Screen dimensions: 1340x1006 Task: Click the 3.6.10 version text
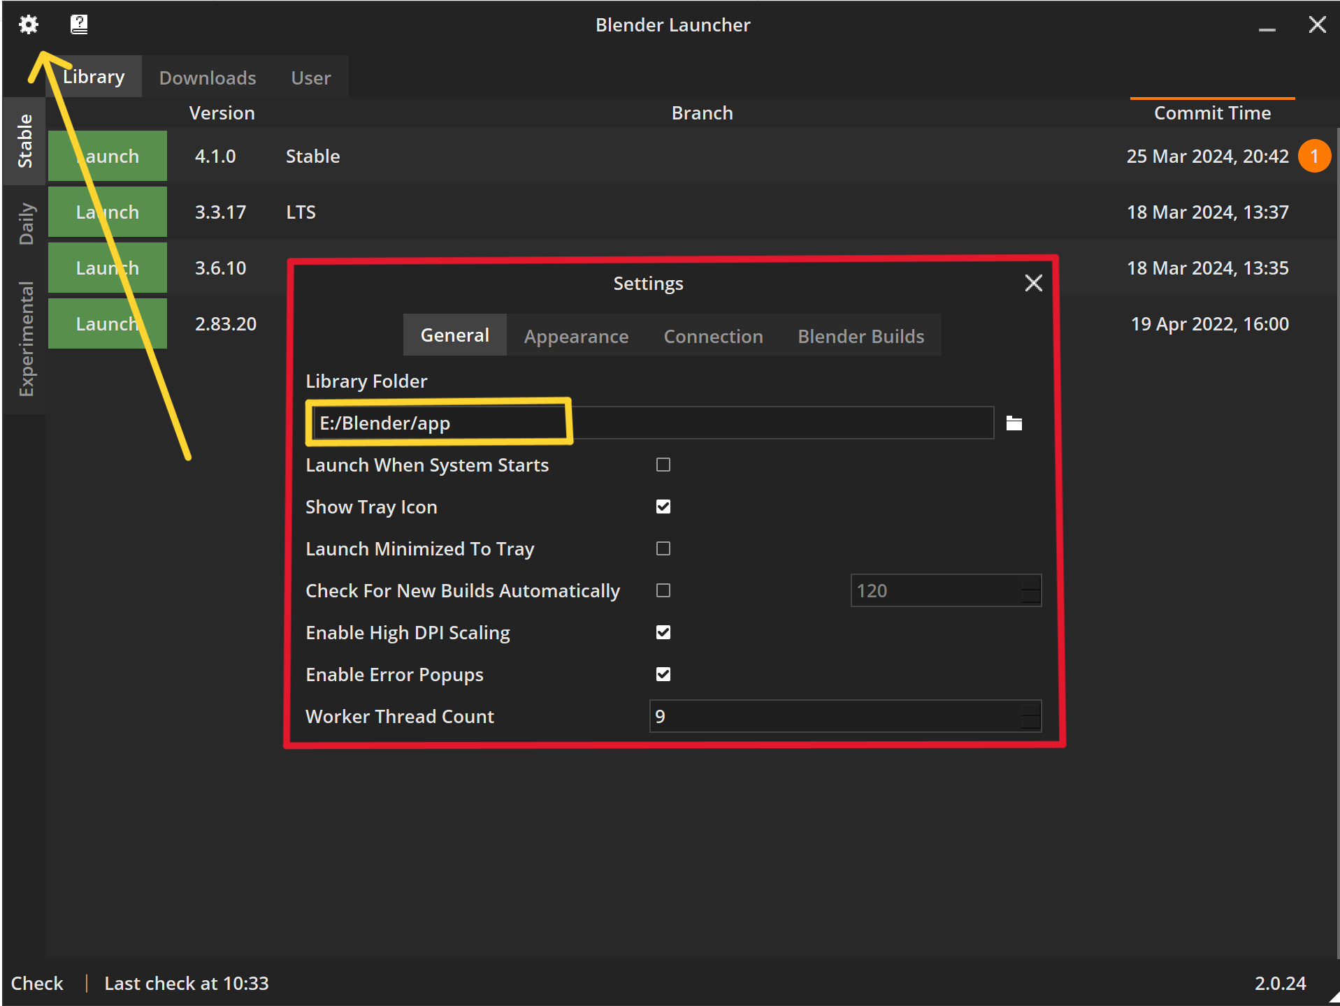221,268
